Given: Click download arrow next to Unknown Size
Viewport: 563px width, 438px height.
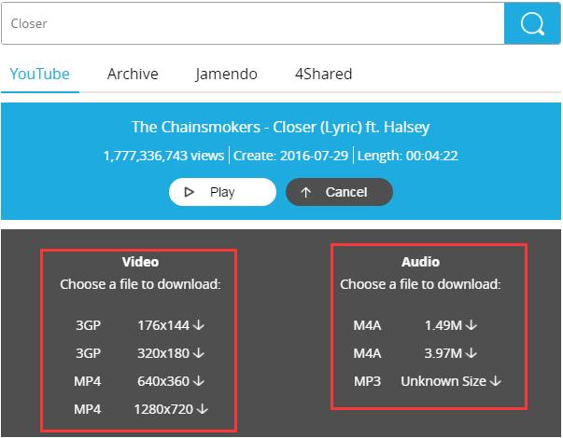Looking at the screenshot, I should pos(496,381).
